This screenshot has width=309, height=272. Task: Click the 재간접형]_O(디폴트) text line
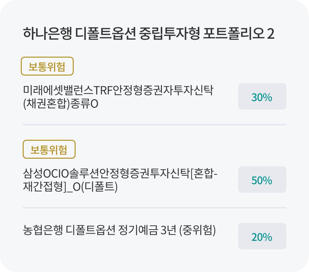pos(70,187)
